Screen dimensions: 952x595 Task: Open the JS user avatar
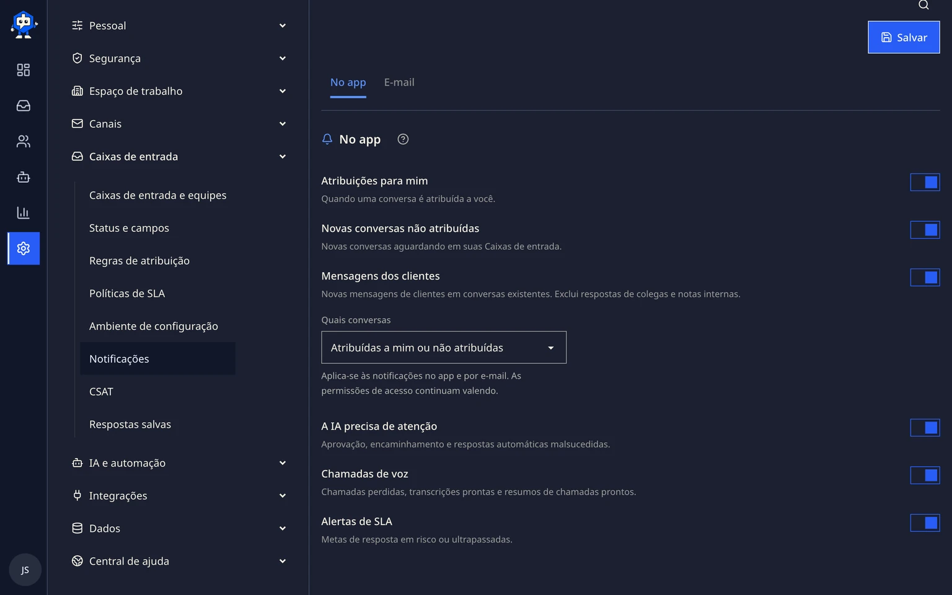[x=25, y=570]
